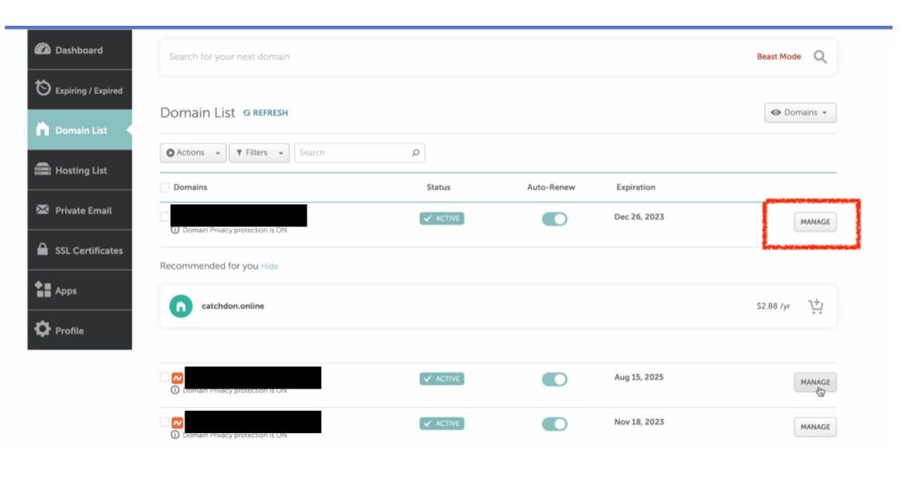Click the search icon in the filter field
The image size is (913, 482).
415,152
